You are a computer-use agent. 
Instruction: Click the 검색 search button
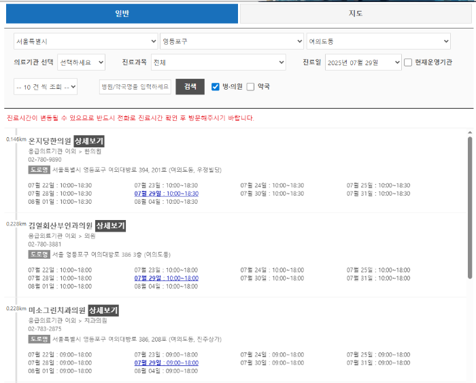point(190,87)
